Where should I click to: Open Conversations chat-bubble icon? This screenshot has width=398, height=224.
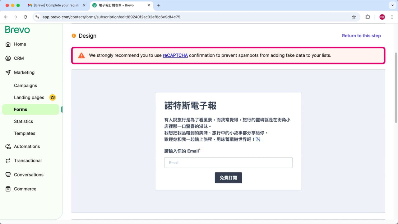(x=7, y=175)
